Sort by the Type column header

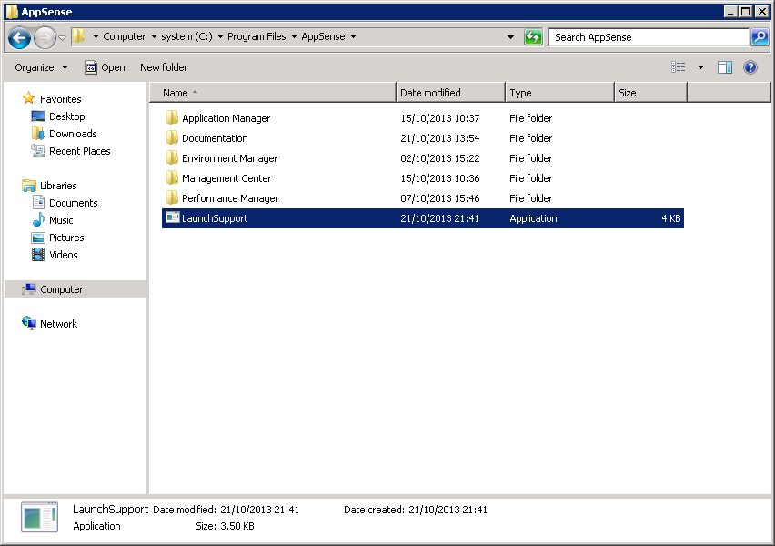pos(560,93)
